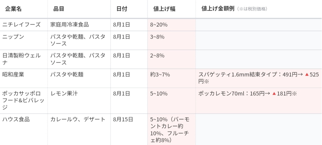Screen dimensions: 322x145
Task: Click the ※は税別価格 note text
Action: (252, 9)
